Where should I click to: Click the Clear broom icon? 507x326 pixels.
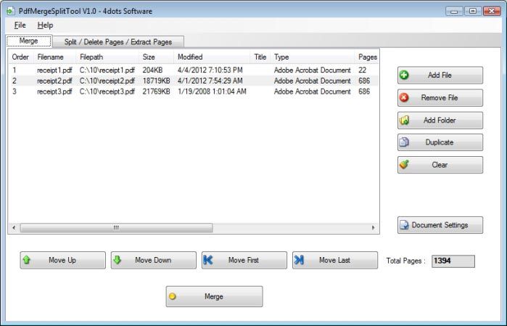404,165
